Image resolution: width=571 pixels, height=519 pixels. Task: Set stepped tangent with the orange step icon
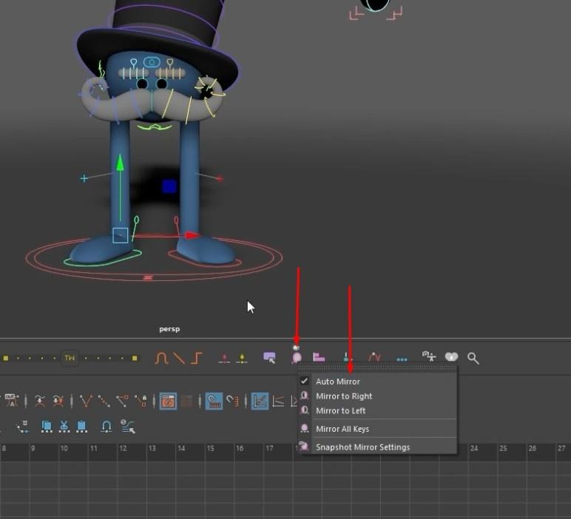(197, 358)
